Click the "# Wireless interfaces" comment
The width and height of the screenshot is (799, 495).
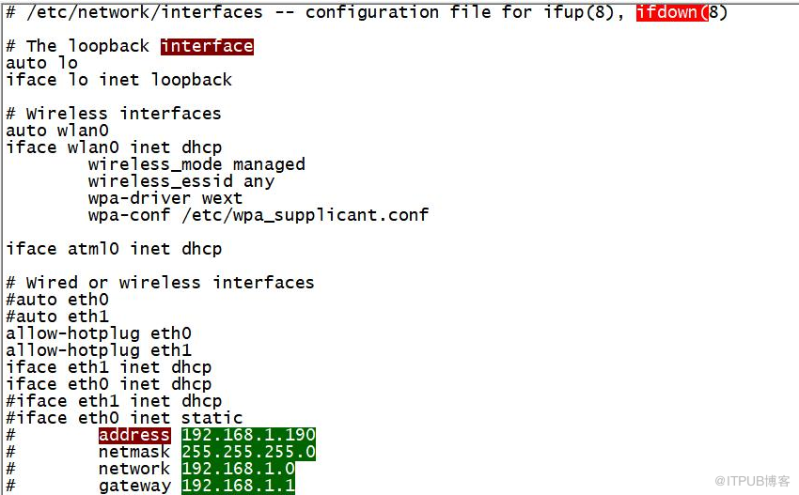coord(114,114)
